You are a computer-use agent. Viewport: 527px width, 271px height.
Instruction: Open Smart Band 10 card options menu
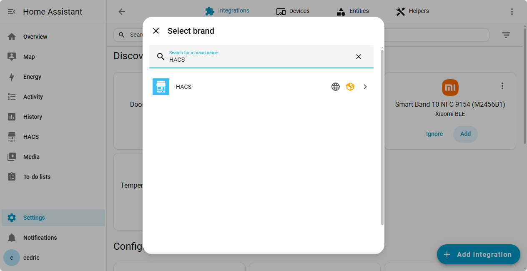pos(502,86)
